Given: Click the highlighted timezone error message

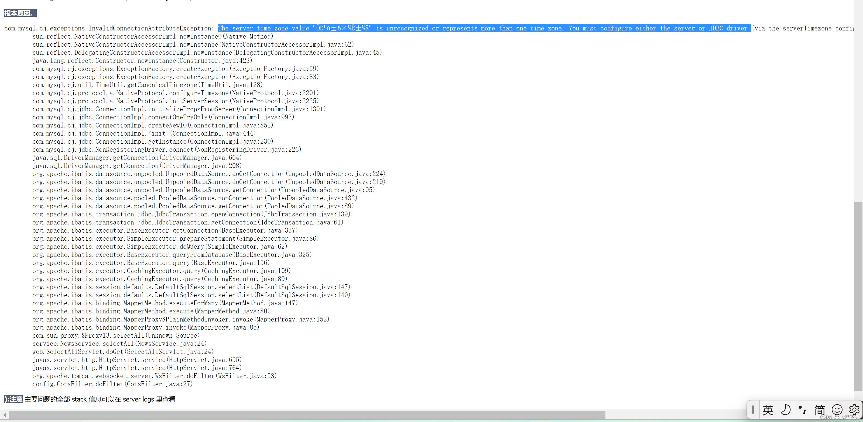Looking at the screenshot, I should (x=484, y=28).
